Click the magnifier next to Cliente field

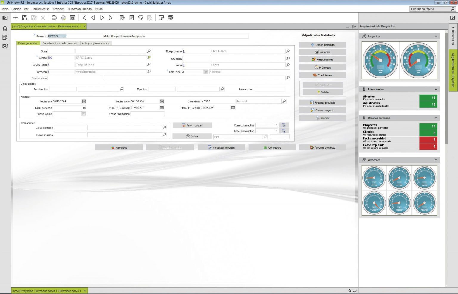coord(149,58)
